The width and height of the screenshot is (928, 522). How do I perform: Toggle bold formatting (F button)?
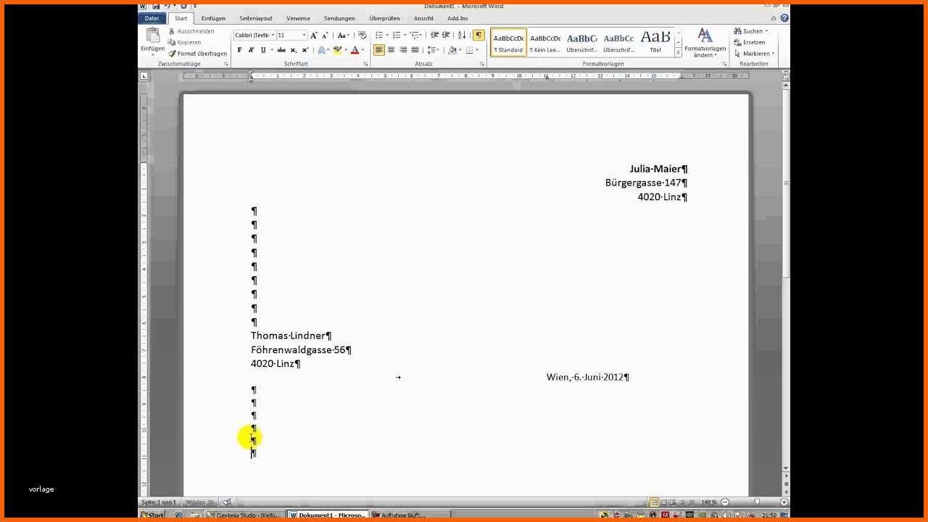239,50
